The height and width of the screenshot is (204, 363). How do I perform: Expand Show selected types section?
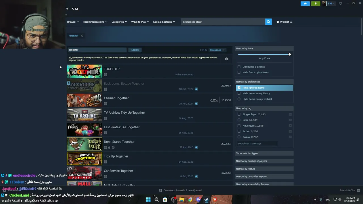264,153
